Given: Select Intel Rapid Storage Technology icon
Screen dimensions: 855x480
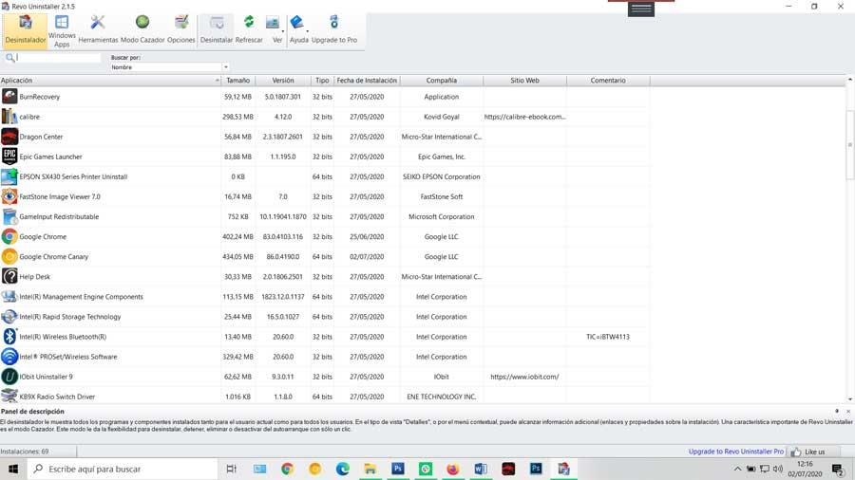Looking at the screenshot, I should pyautogui.click(x=9, y=316).
